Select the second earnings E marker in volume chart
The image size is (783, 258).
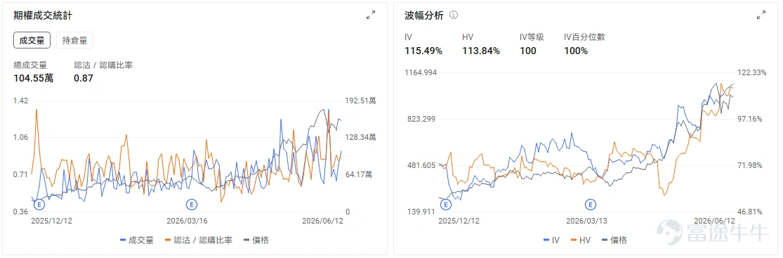click(192, 204)
